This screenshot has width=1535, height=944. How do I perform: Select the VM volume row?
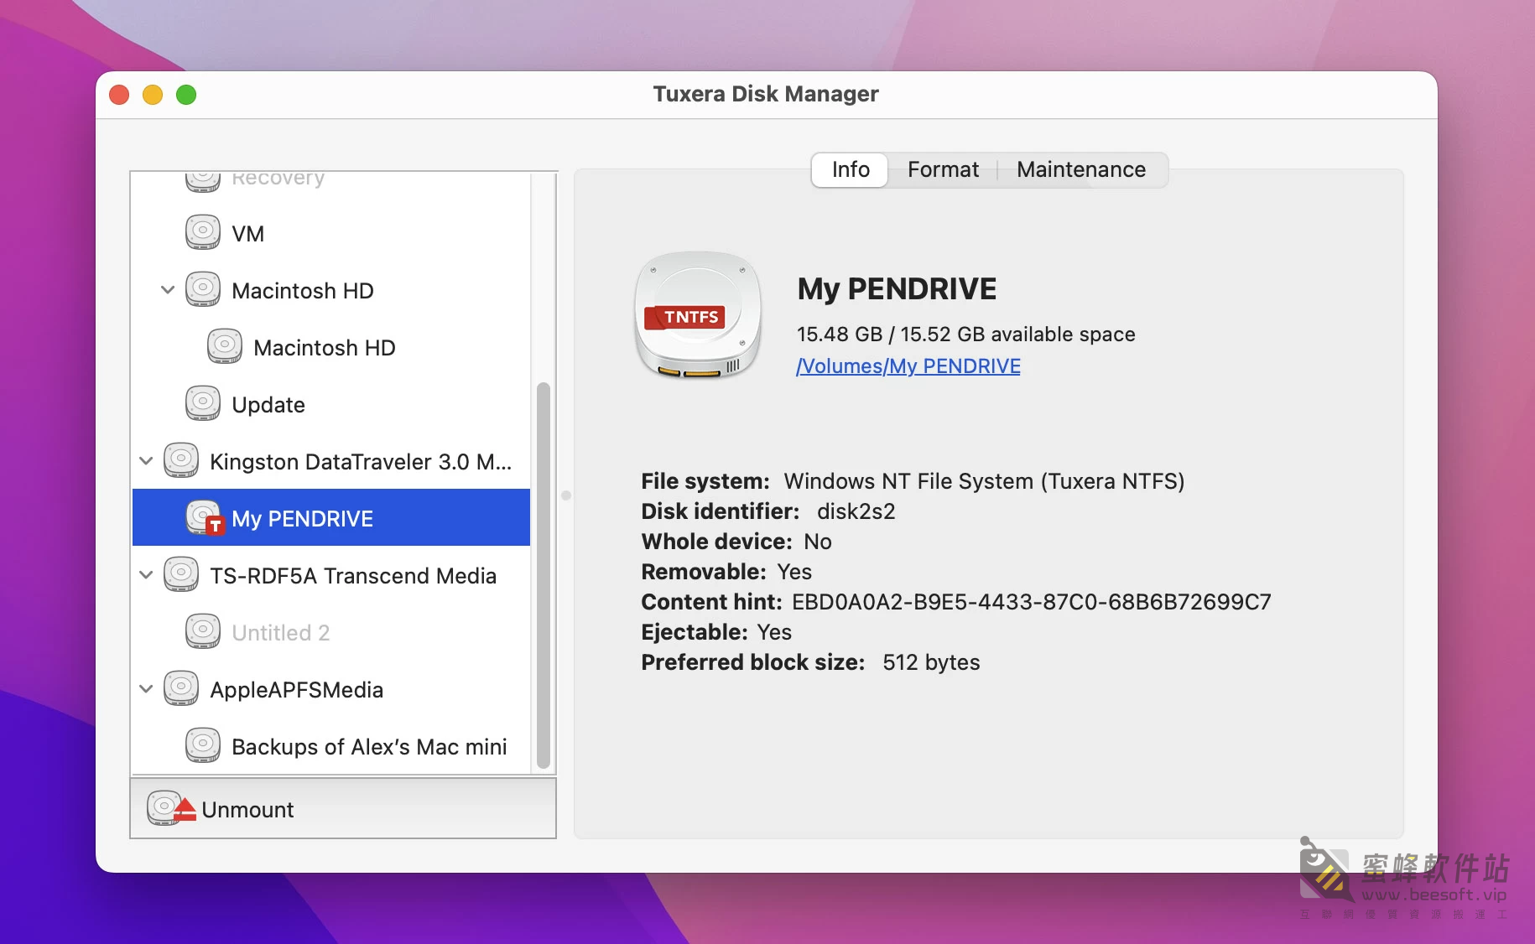click(331, 233)
